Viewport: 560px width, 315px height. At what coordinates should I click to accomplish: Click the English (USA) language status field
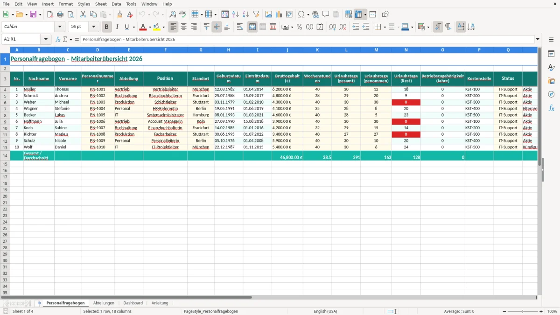pyautogui.click(x=325, y=311)
